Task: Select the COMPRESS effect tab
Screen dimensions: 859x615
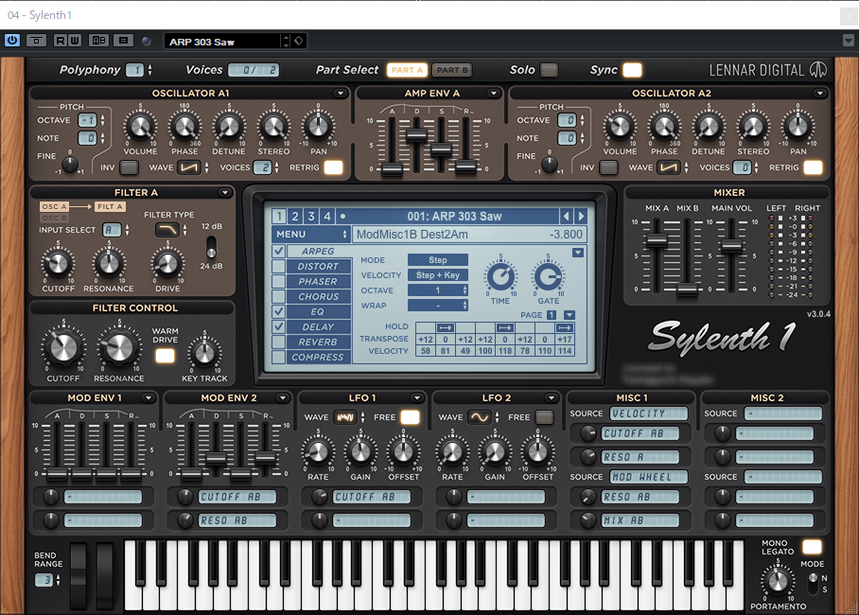Action: [x=318, y=358]
